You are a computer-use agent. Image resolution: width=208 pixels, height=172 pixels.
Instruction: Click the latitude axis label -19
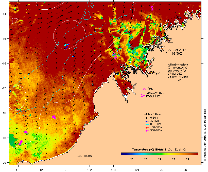coord(4,138)
